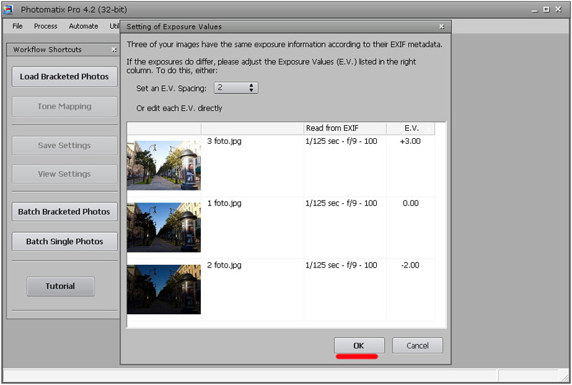Image resolution: width=572 pixels, height=385 pixels.
Task: Open the File menu
Action: (17, 26)
